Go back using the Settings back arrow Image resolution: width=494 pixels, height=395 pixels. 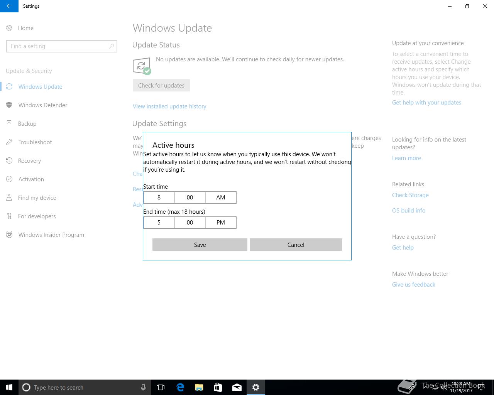click(9, 6)
